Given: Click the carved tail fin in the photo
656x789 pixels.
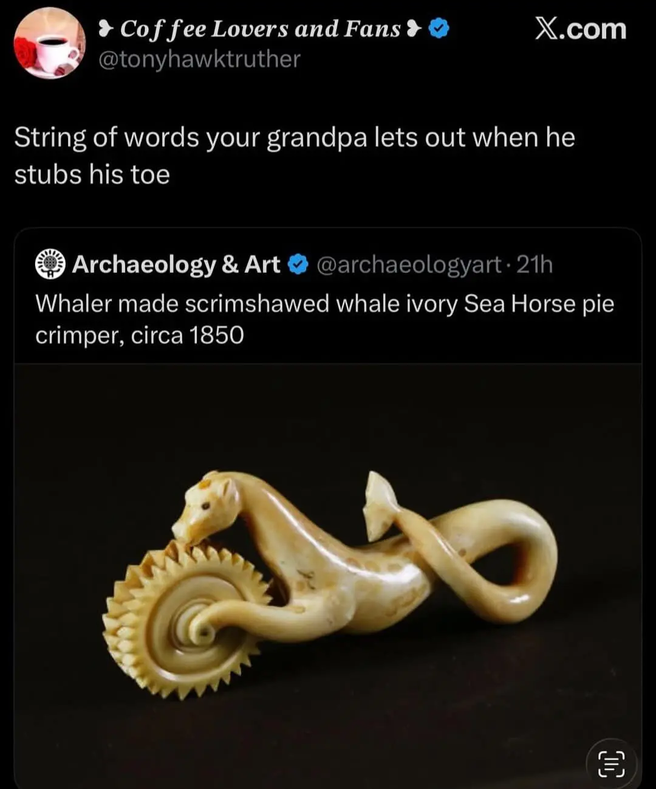Looking at the screenshot, I should click(x=380, y=503).
